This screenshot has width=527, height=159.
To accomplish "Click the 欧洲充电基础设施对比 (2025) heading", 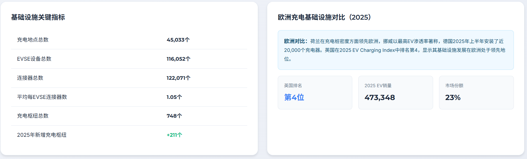I will point(324,17).
